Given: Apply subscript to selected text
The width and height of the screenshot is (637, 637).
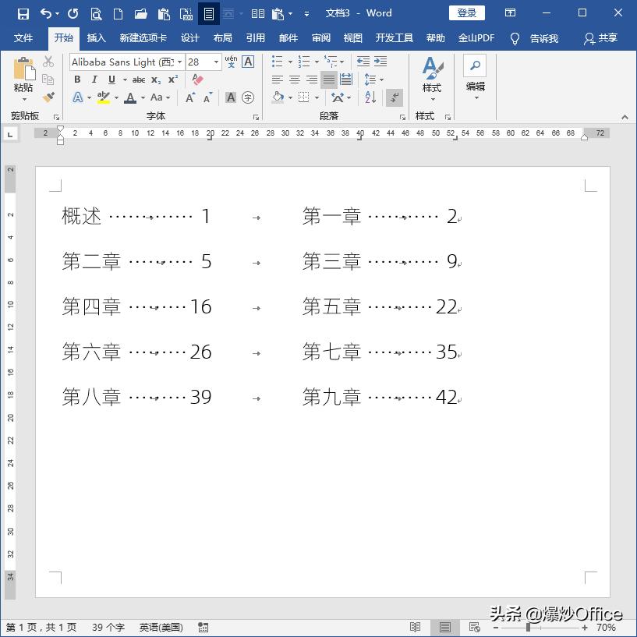Looking at the screenshot, I should click(x=156, y=80).
